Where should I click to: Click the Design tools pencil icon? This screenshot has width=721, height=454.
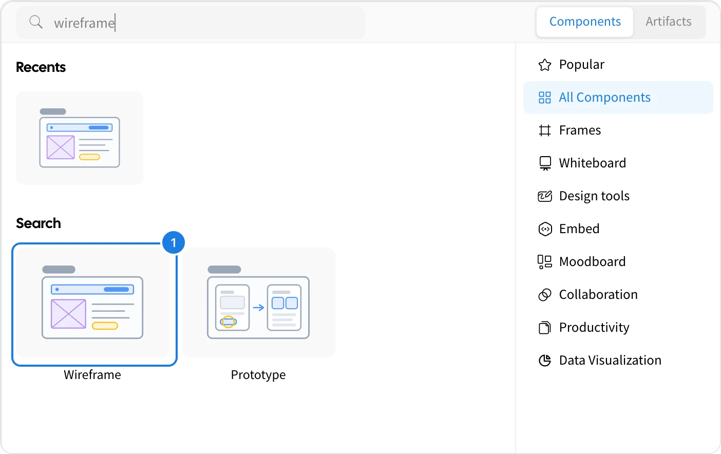point(545,196)
